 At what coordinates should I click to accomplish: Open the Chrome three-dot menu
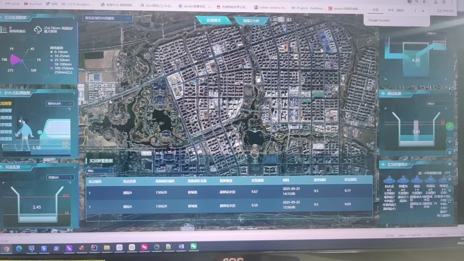[452, 2]
